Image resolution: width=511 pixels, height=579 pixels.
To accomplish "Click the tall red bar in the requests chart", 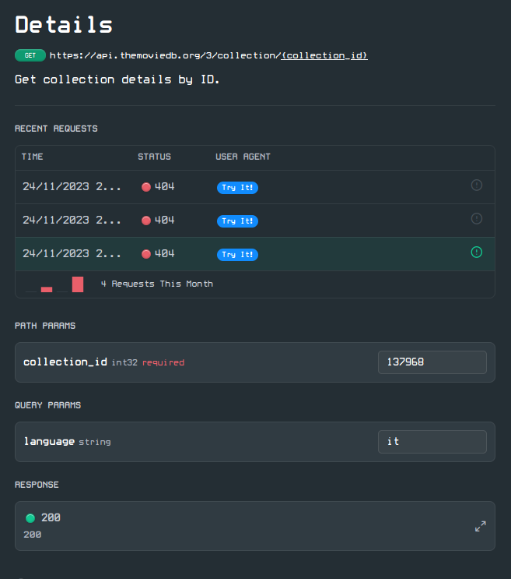I will click(x=78, y=284).
